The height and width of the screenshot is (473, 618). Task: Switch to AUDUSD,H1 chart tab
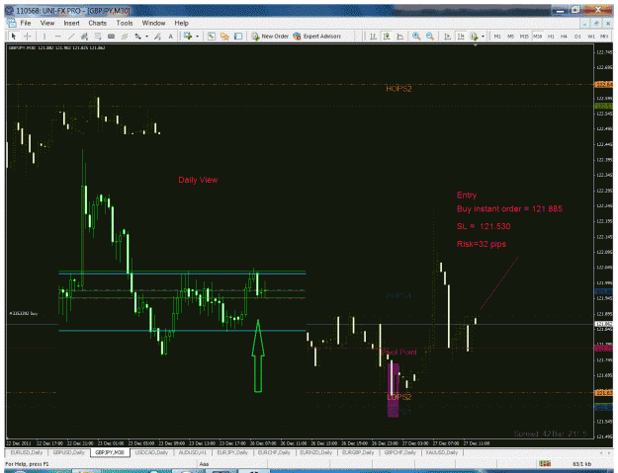(x=193, y=452)
